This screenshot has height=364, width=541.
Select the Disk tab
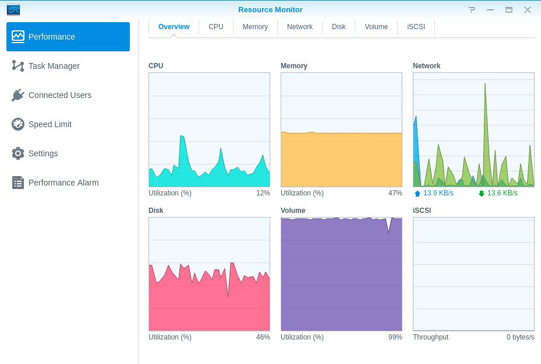pyautogui.click(x=338, y=27)
